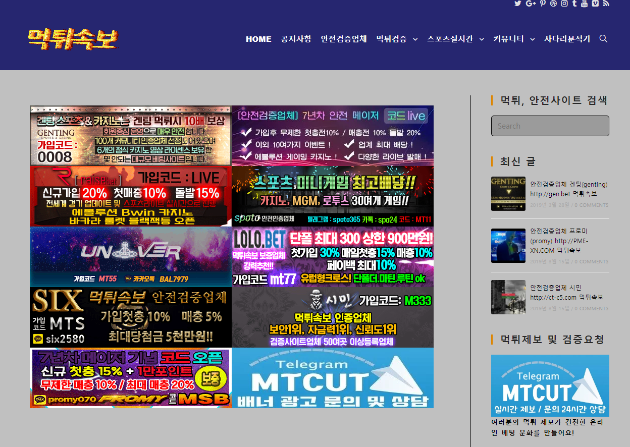Open the 시민 가입코드 M333 banner

click(x=333, y=317)
